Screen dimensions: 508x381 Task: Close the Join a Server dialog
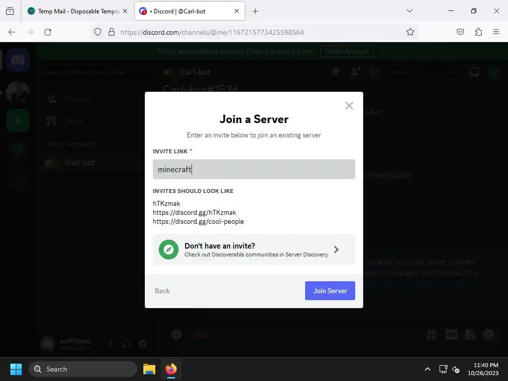point(349,106)
